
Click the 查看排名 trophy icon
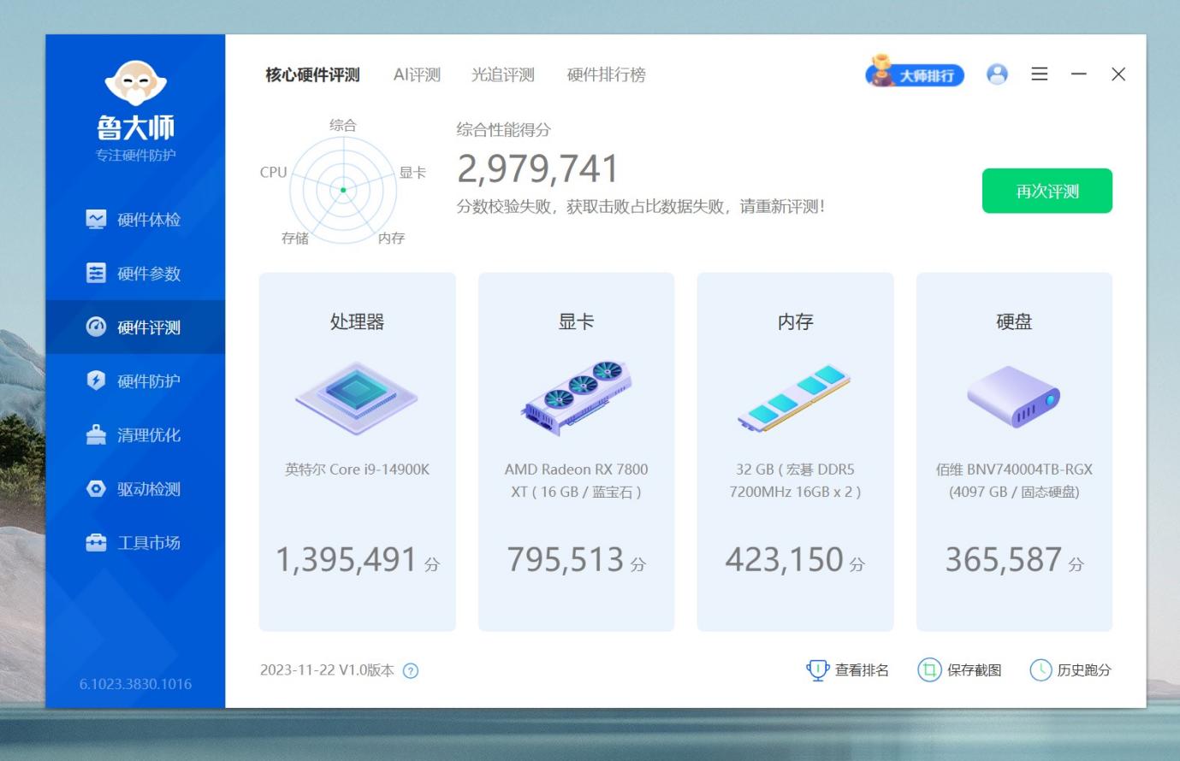[x=818, y=670]
